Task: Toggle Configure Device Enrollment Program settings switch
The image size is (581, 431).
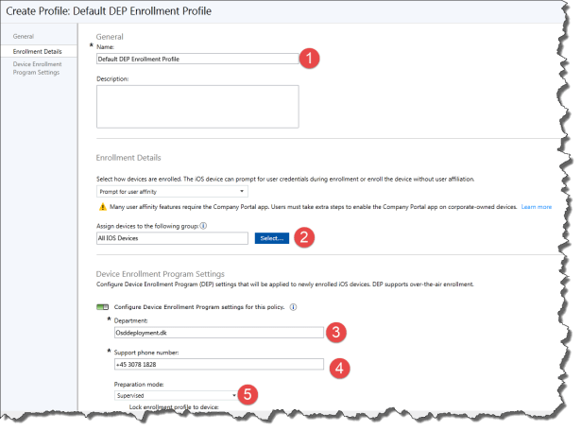Action: pos(103,307)
